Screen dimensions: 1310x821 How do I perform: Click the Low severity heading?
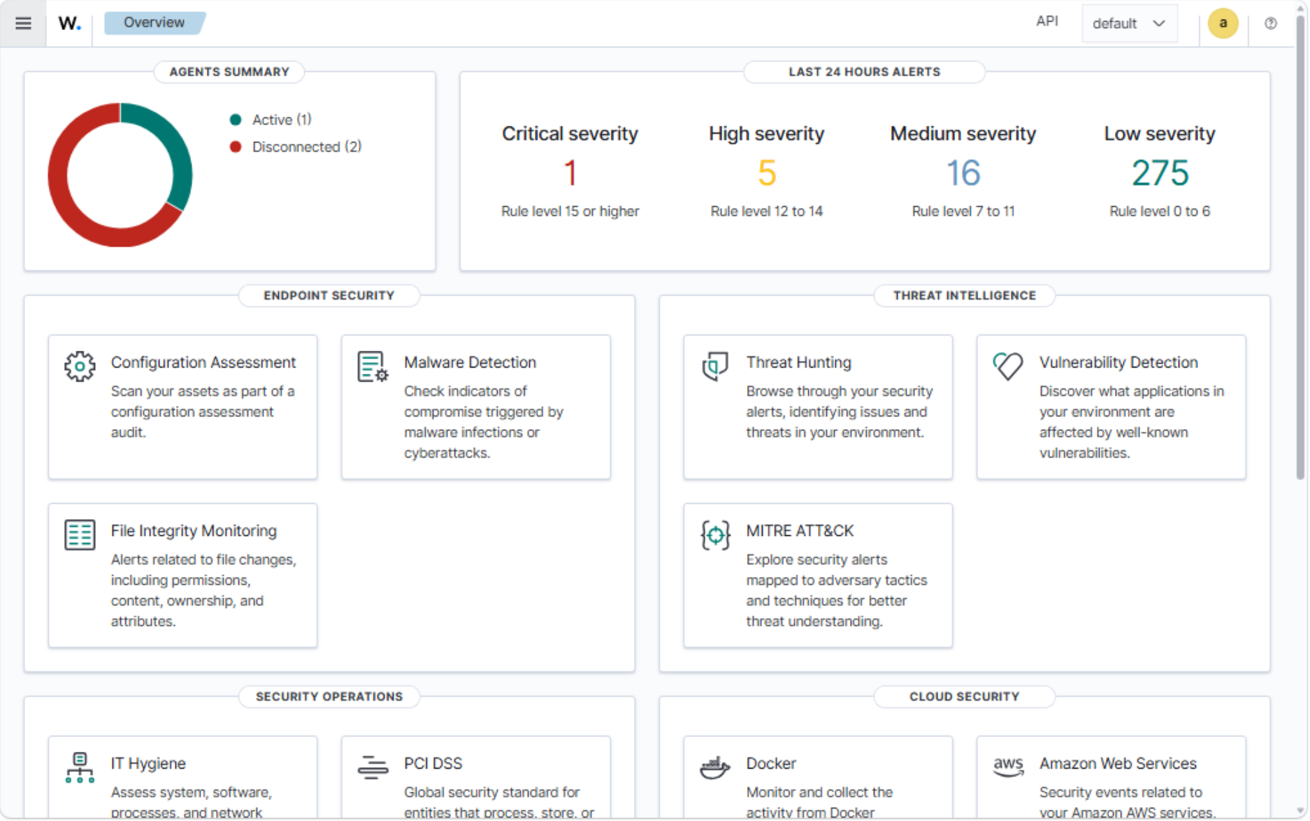click(1160, 133)
